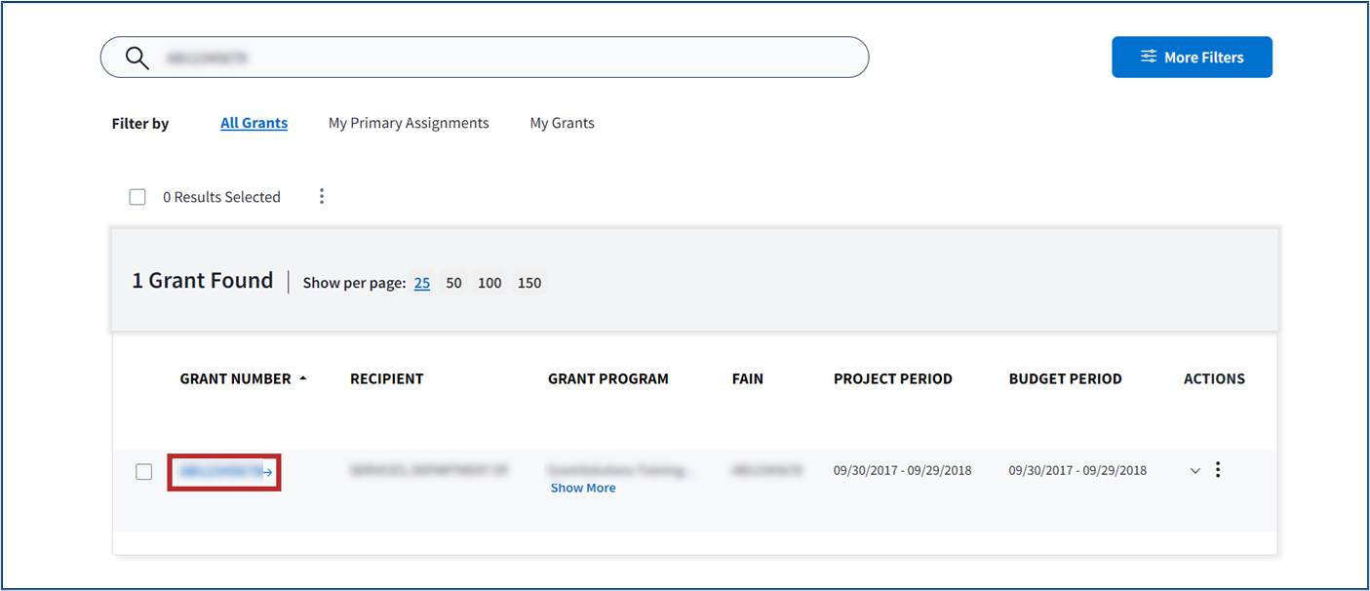Open the bulk actions kebab menu
This screenshot has height=591, width=1370.
click(322, 197)
